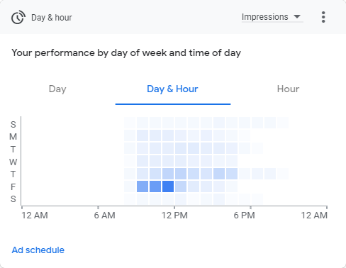Click the darkest Friday heatmap cell
This screenshot has height=268, width=346.
(168, 186)
